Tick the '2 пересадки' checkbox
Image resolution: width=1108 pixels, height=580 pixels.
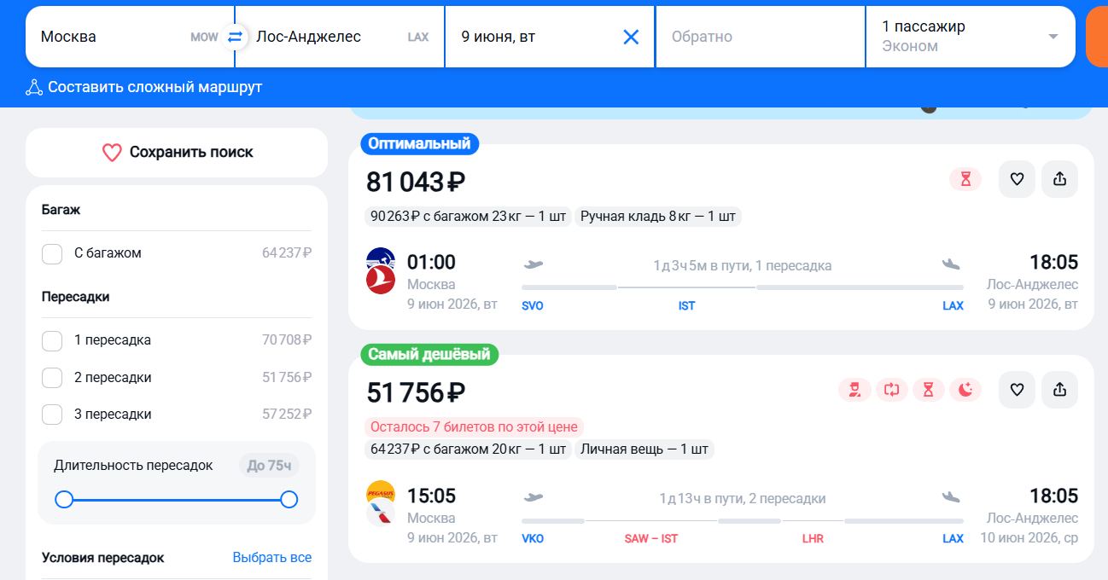[52, 378]
